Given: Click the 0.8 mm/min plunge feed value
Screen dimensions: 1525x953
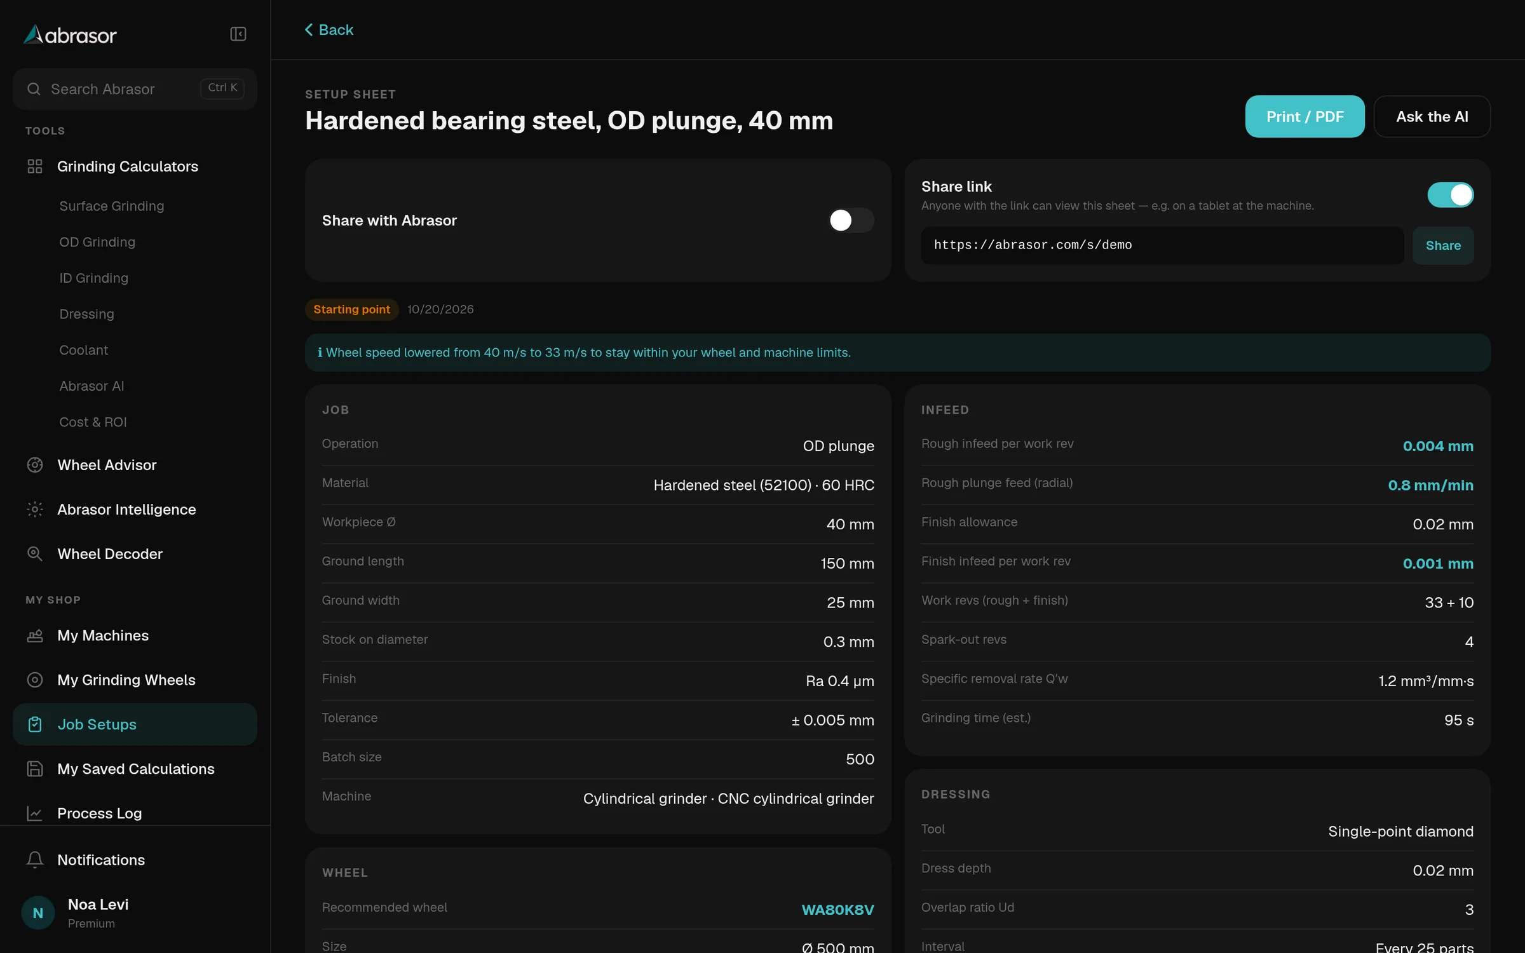Looking at the screenshot, I should pyautogui.click(x=1430, y=485).
